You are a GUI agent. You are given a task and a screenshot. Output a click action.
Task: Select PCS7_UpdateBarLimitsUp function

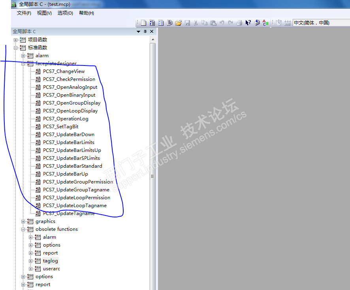pos(72,150)
